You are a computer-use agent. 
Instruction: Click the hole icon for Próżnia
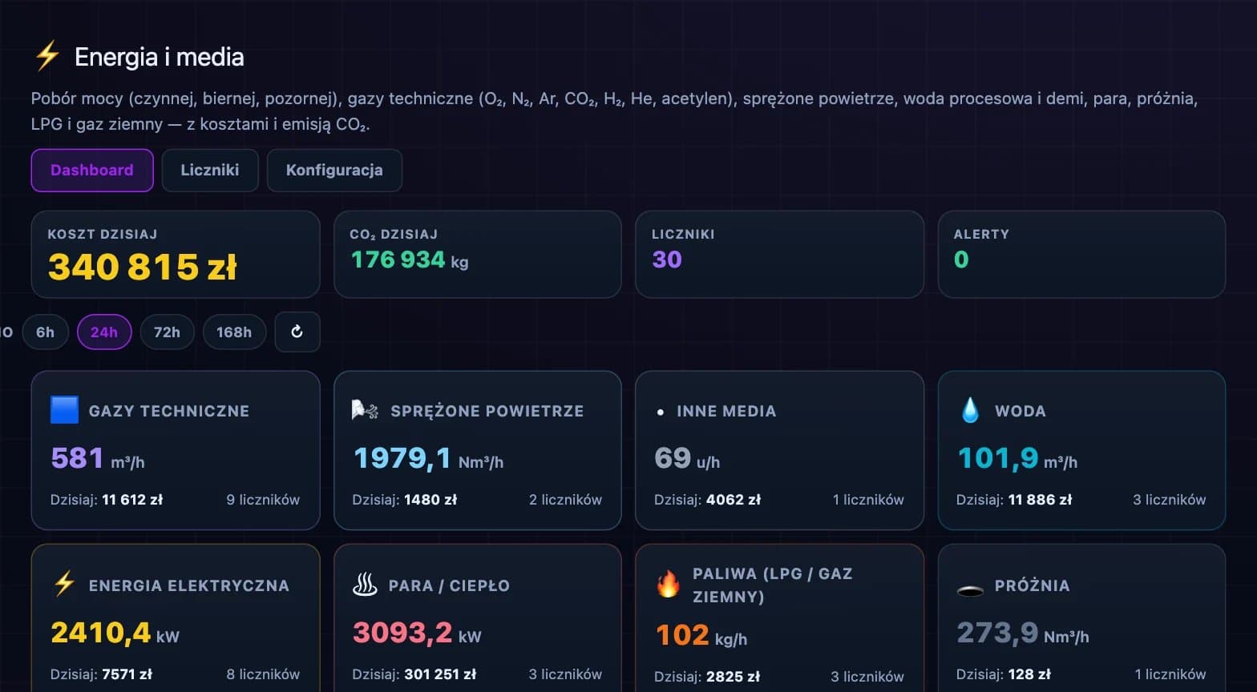tap(970, 590)
